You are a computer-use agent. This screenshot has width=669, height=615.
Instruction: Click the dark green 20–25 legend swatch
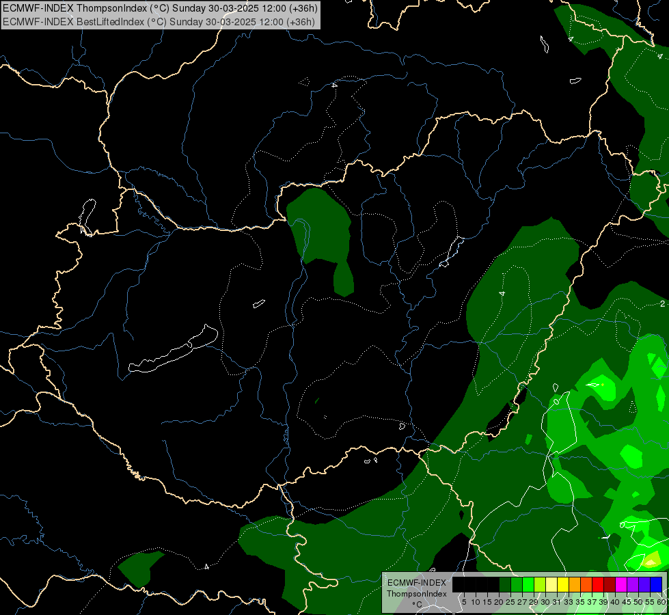[x=505, y=584]
